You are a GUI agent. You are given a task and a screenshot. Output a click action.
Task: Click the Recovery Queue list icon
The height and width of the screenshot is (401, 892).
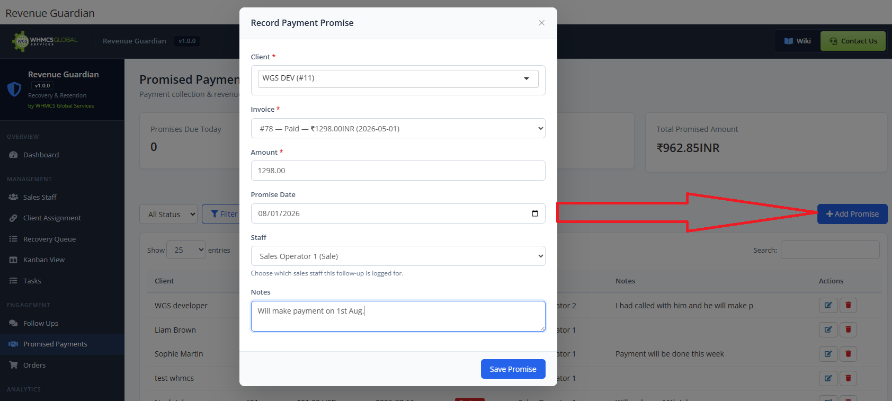pyautogui.click(x=13, y=239)
